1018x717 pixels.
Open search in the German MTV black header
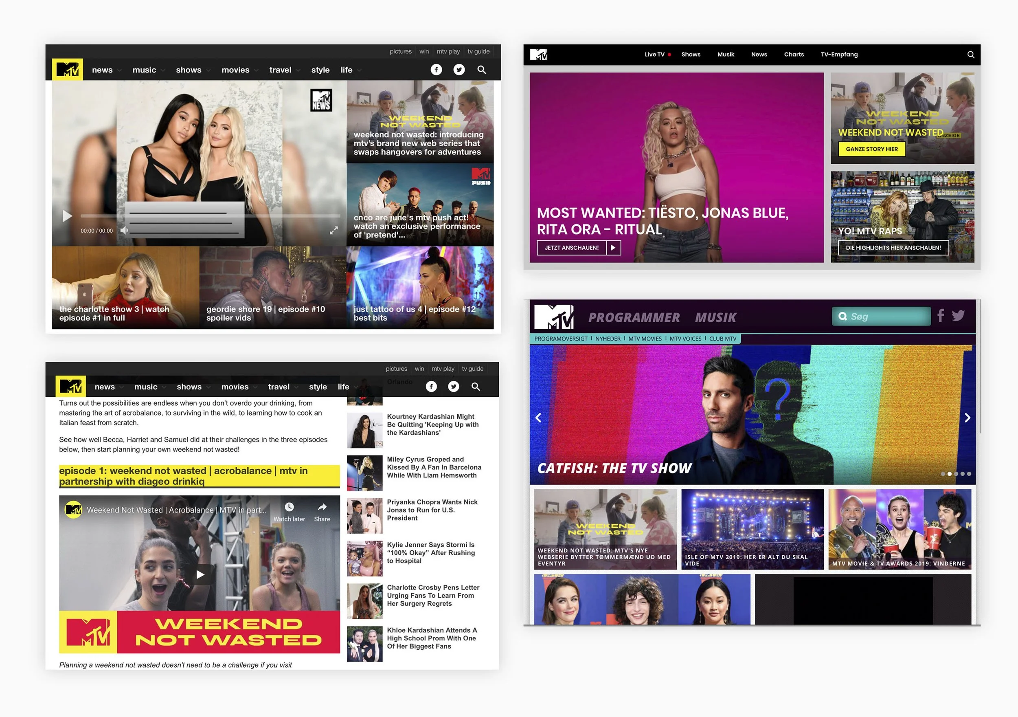click(x=970, y=55)
